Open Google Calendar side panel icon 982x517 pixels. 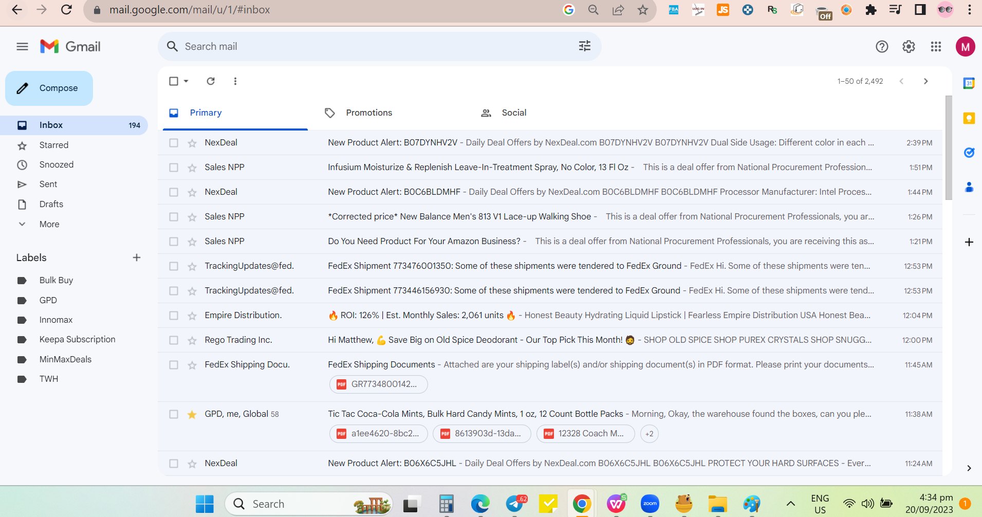pos(969,83)
